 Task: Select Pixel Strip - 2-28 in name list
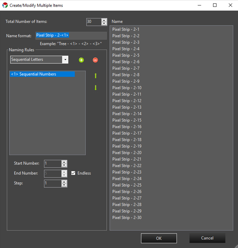[127, 205]
